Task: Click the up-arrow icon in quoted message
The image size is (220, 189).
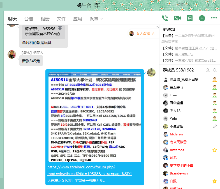Action: point(60,28)
